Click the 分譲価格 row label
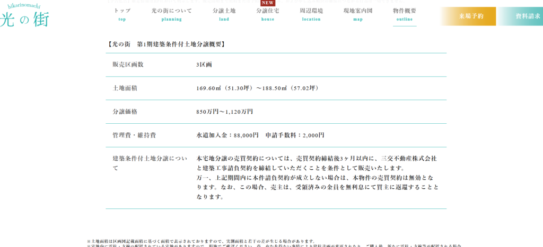Viewport: 543px width, 247px height. [x=125, y=112]
